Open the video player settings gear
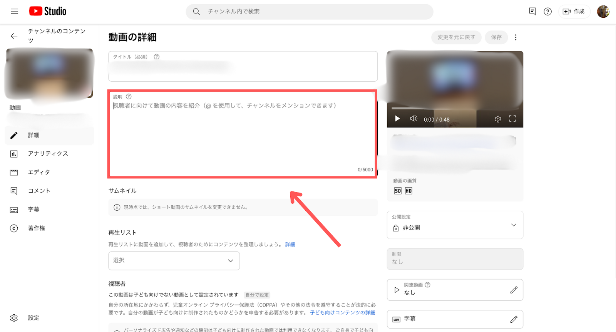The width and height of the screenshot is (616, 332). click(x=498, y=119)
